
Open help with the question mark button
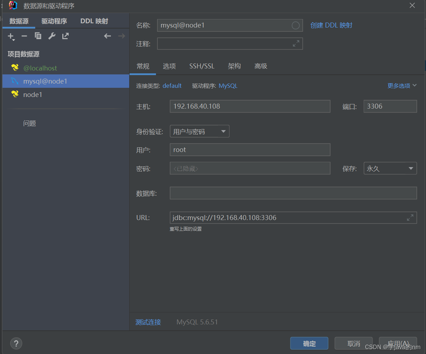(16, 343)
